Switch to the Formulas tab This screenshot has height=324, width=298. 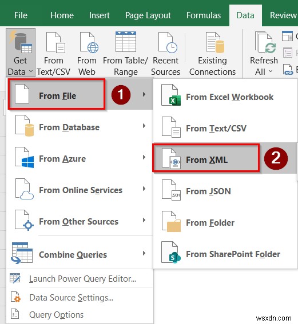pos(204,15)
